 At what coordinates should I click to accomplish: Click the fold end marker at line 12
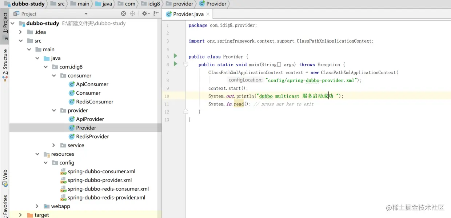[x=185, y=111]
